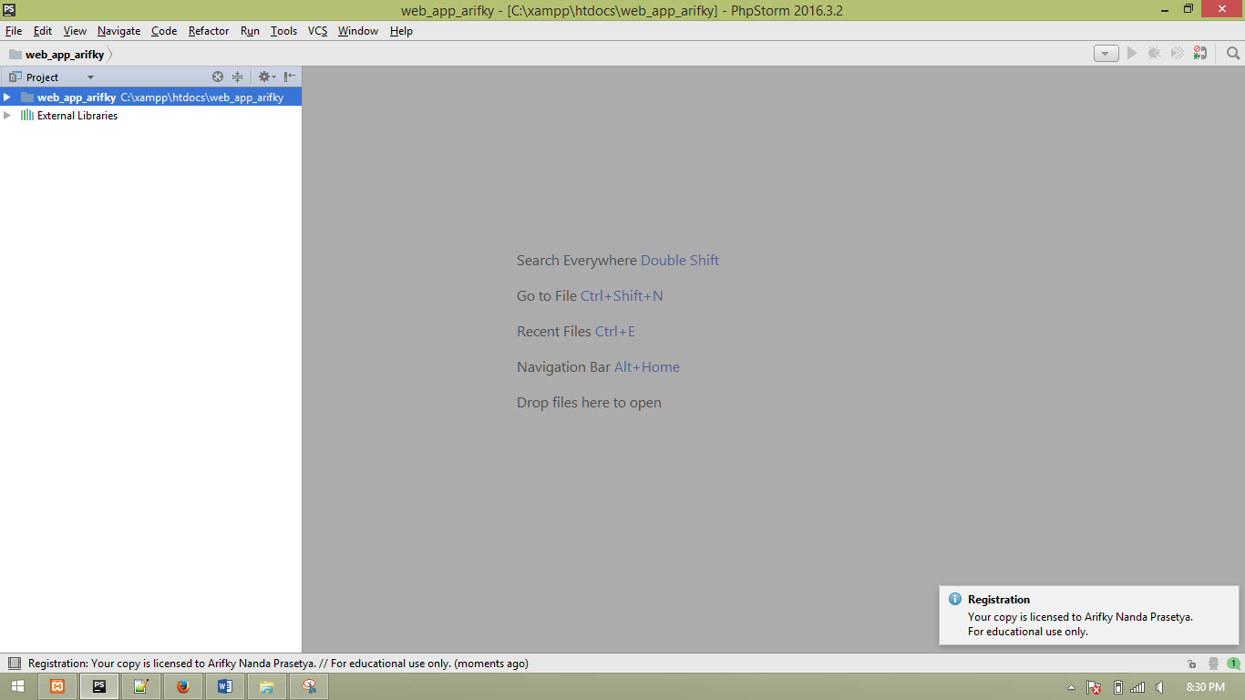Screen dimensions: 1245x700
Task: Select web_app_arifky root tree item
Action: 150,97
